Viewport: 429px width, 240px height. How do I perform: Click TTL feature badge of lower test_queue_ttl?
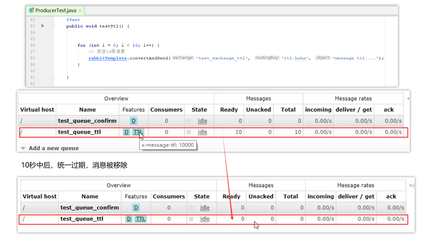141,219
